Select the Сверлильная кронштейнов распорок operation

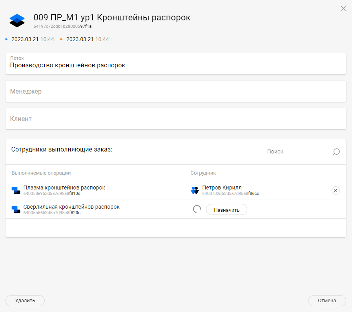71,207
